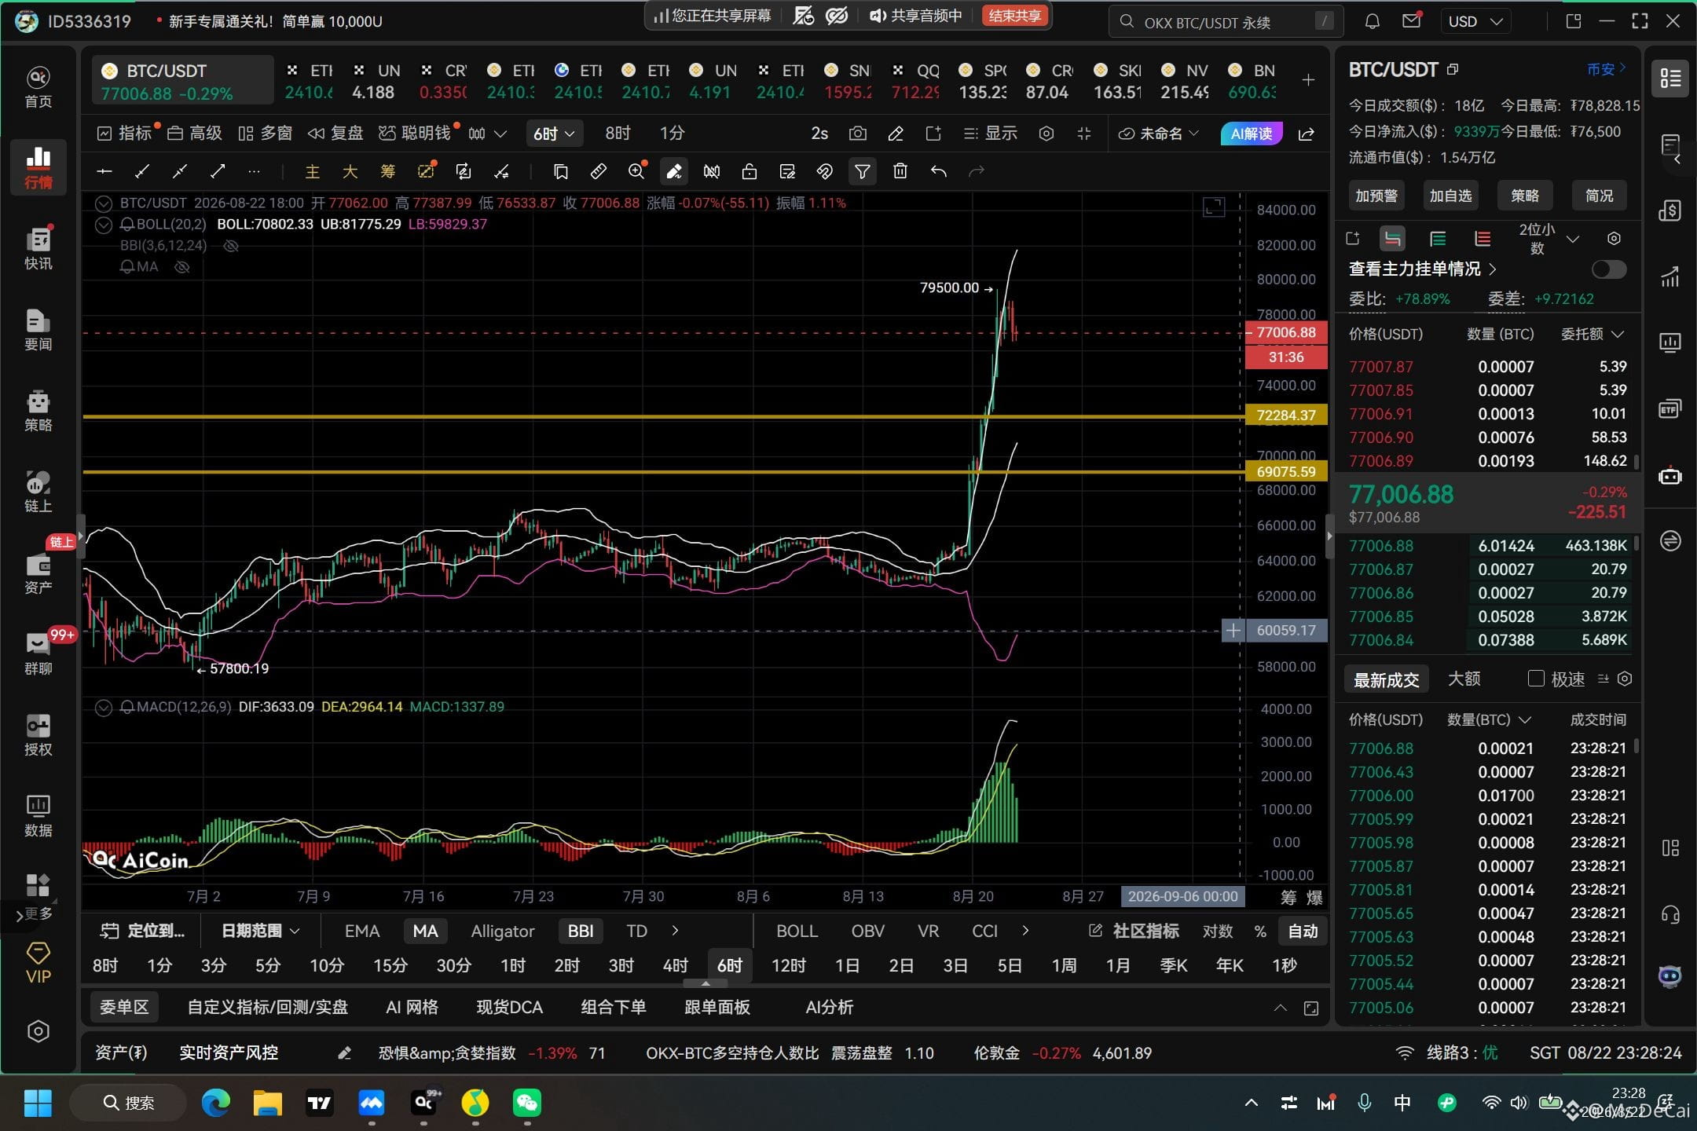Click the filter funnel icon in toolbar
This screenshot has height=1131, width=1697.
[862, 171]
